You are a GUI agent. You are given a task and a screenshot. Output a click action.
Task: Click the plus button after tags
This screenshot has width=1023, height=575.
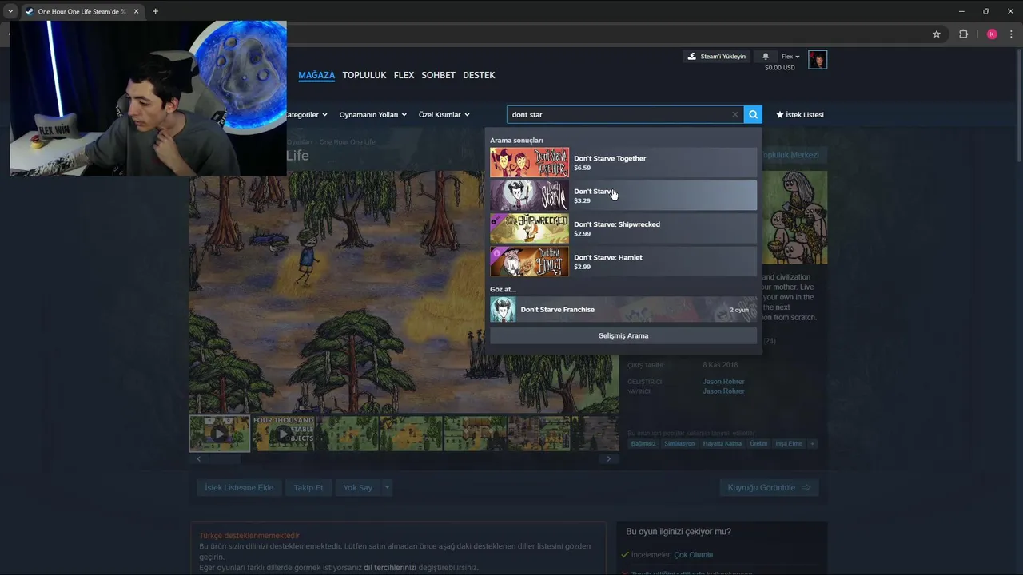(x=813, y=443)
